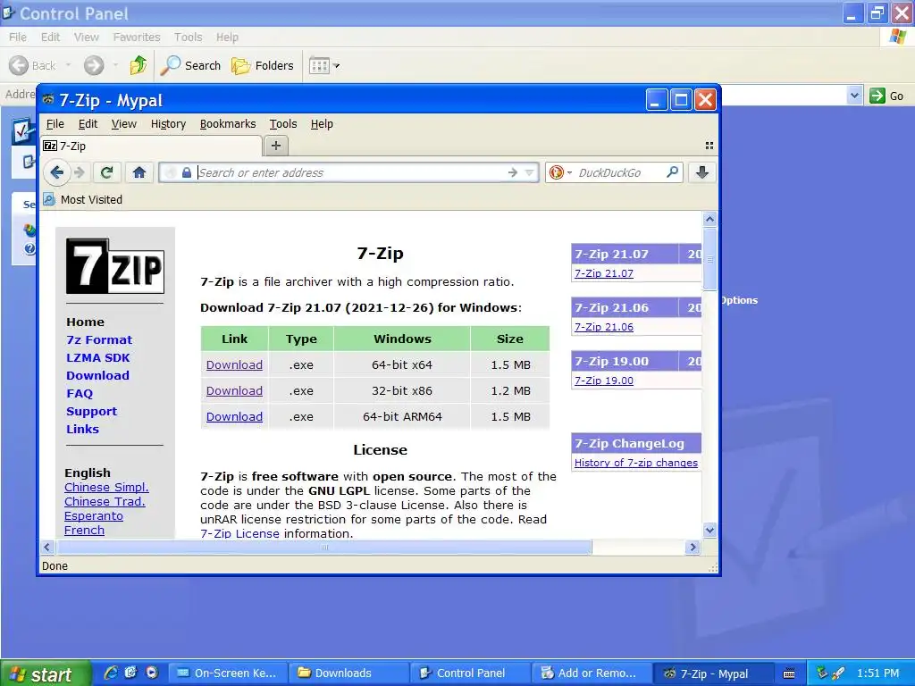The width and height of the screenshot is (915, 686).
Task: Open the 7-Zip 19.00 news link
Action: click(603, 381)
